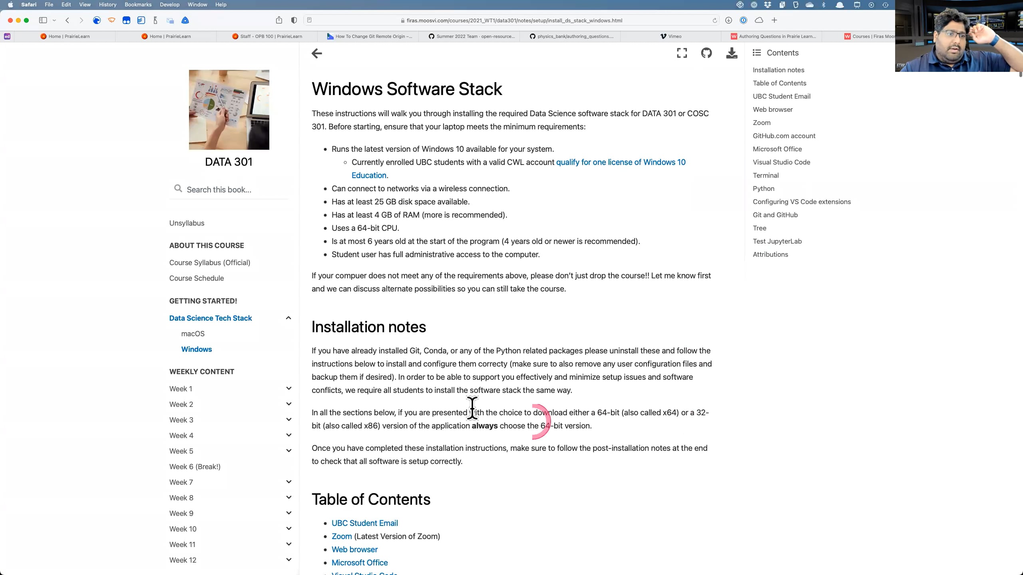Select Terminal in the Contents panel

pos(765,175)
